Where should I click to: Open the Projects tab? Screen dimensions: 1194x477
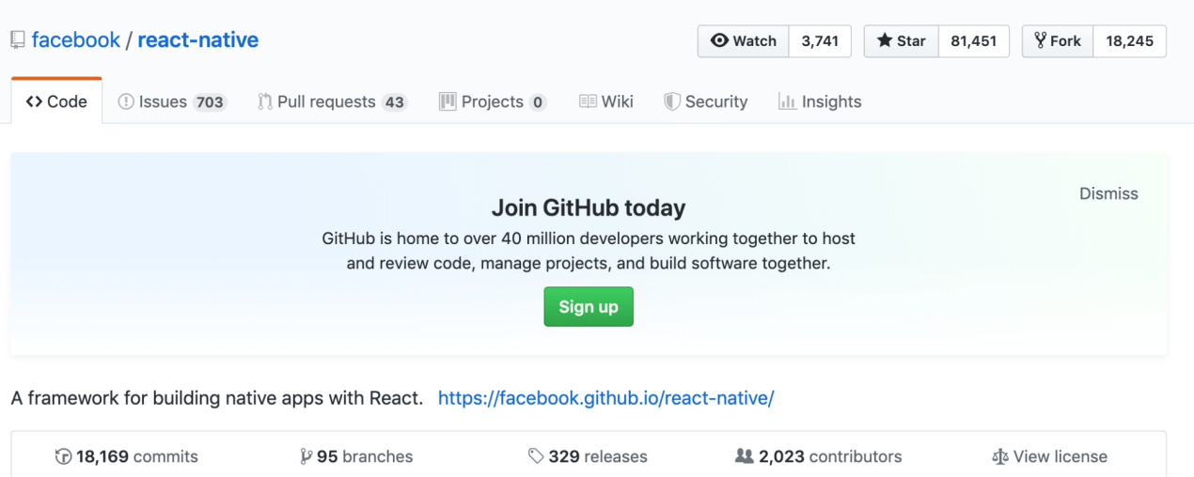point(493,101)
